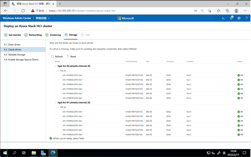
Task: Click the network tray icon
Action: tap(209, 153)
